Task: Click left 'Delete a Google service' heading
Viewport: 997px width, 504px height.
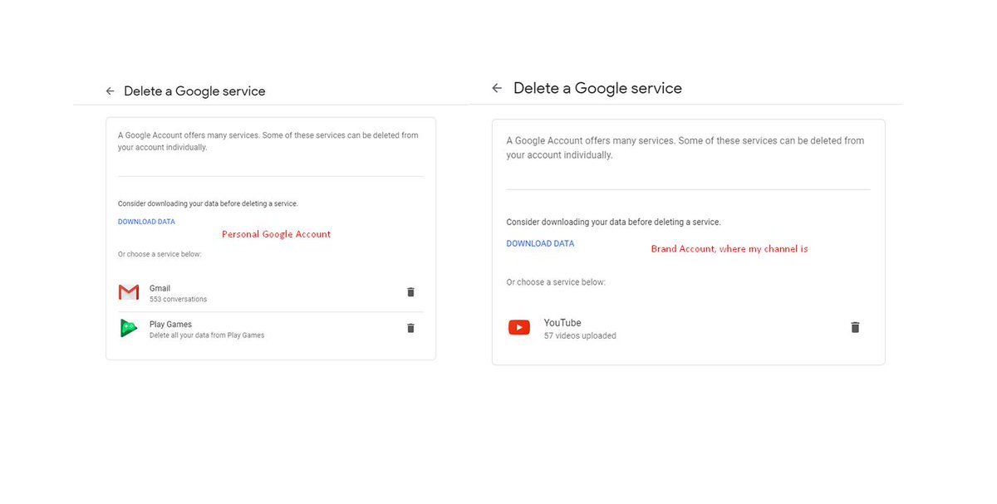Action: point(194,91)
